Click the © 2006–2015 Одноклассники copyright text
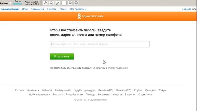The image size is (197, 111). pyautogui.click(x=90, y=100)
